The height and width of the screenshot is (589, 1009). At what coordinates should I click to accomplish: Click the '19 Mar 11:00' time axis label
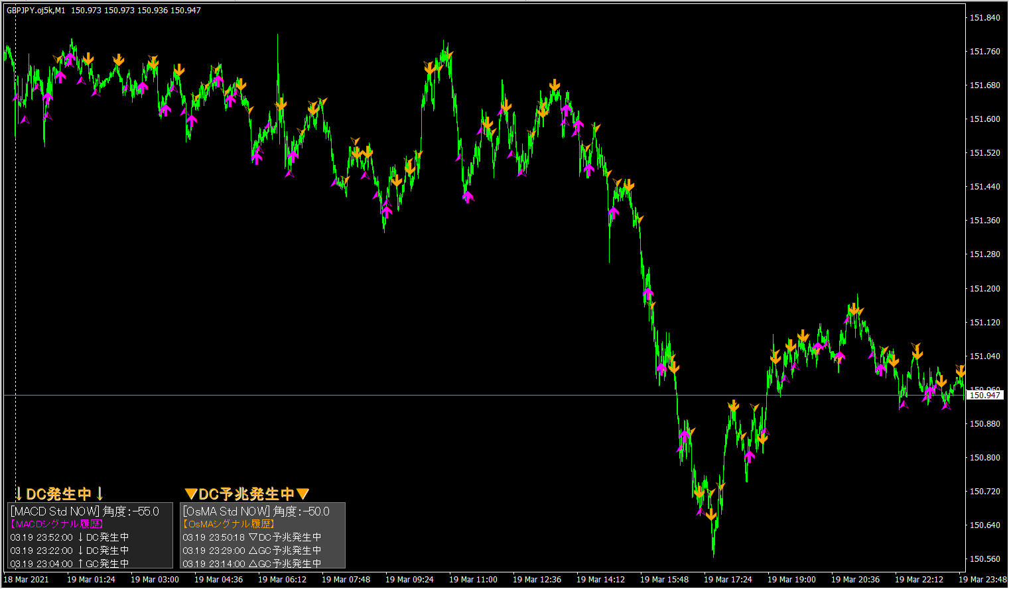tap(473, 580)
